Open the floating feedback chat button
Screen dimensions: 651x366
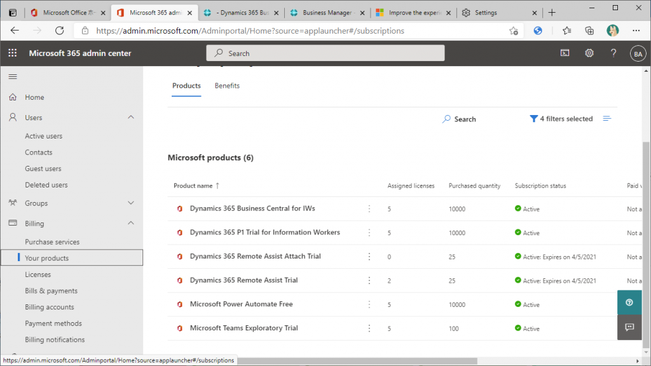[629, 327]
